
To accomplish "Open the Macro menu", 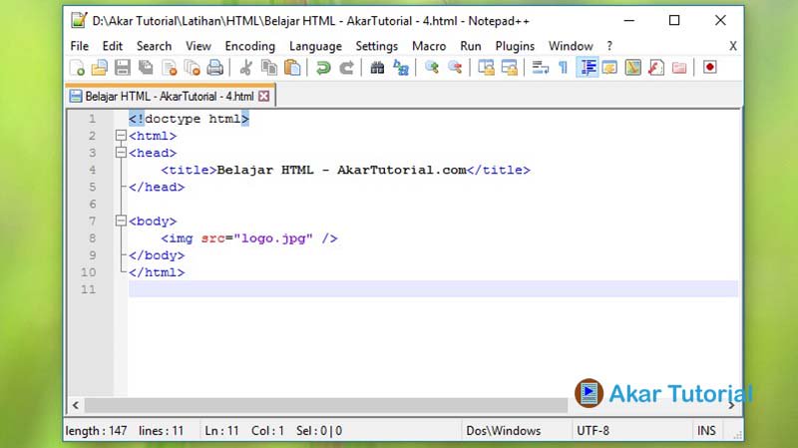I will 429,46.
